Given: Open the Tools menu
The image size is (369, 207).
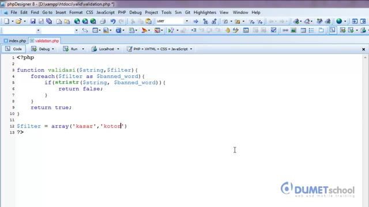Looking at the screenshot, I should click(167, 13).
